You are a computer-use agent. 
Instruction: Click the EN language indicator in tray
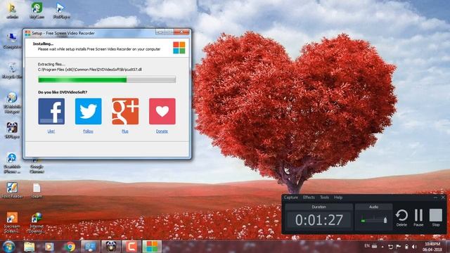(367, 246)
